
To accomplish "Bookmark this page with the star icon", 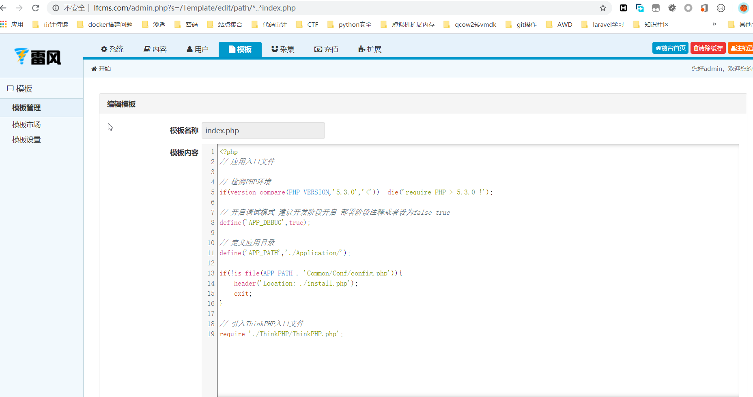I will click(603, 8).
